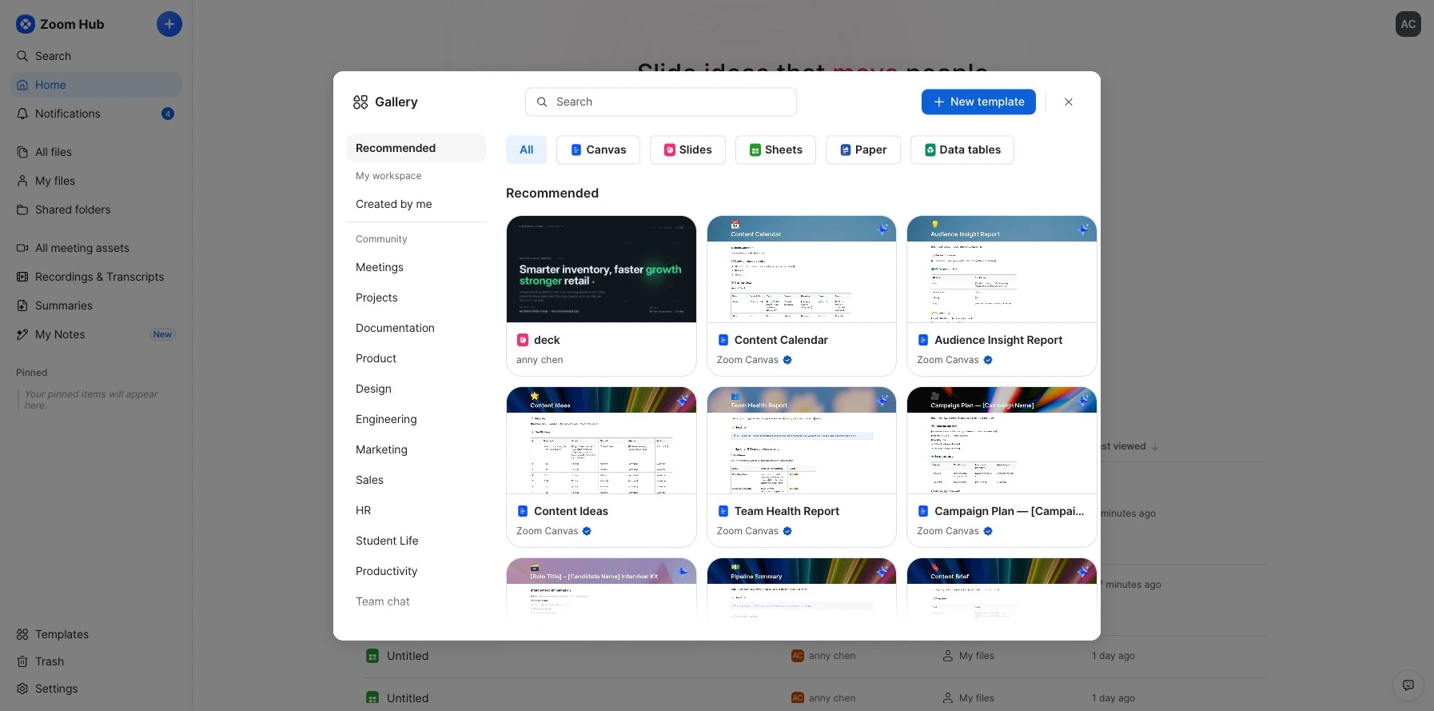Open Shared folders in the sidebar

[x=96, y=210]
